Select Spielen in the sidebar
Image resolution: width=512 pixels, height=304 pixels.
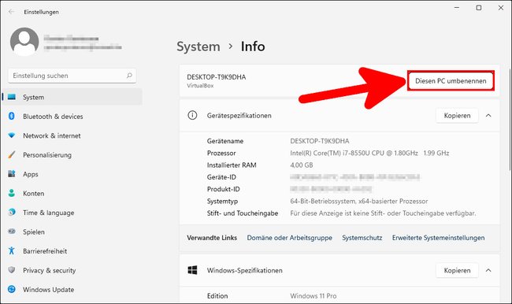pos(72,232)
